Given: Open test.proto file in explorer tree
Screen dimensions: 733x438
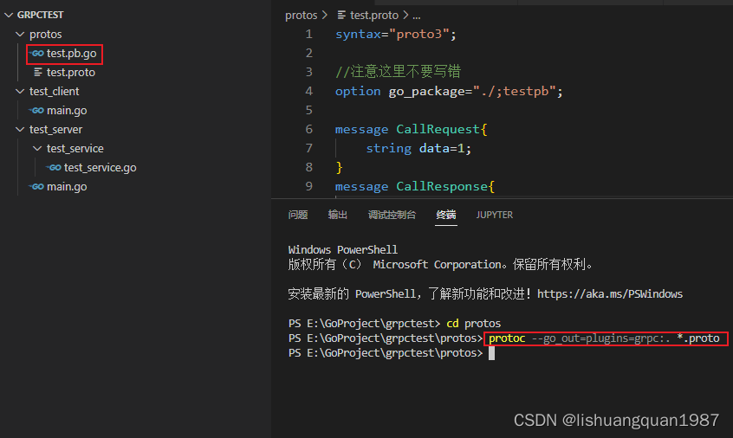Looking at the screenshot, I should pos(70,73).
